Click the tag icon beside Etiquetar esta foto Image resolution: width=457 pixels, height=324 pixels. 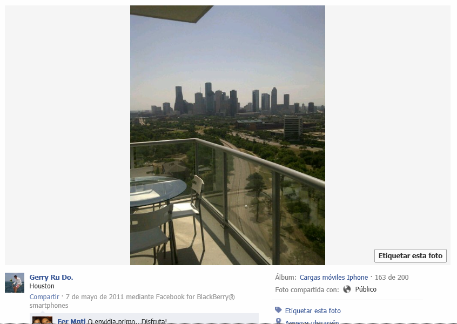pos(278,310)
